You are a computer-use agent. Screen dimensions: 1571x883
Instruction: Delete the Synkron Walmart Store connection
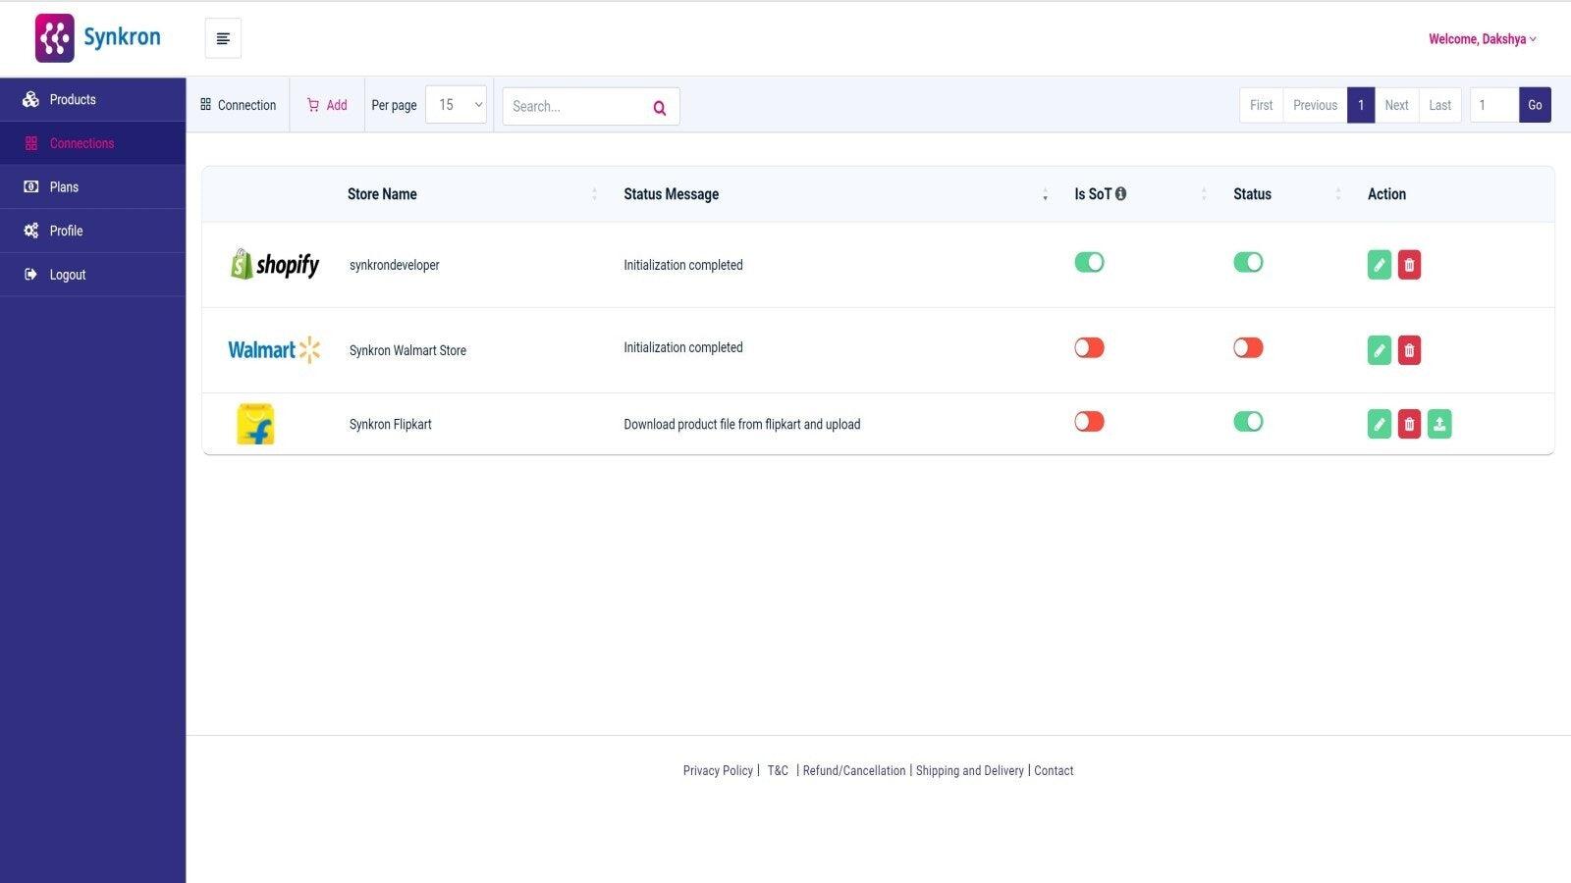click(1409, 349)
